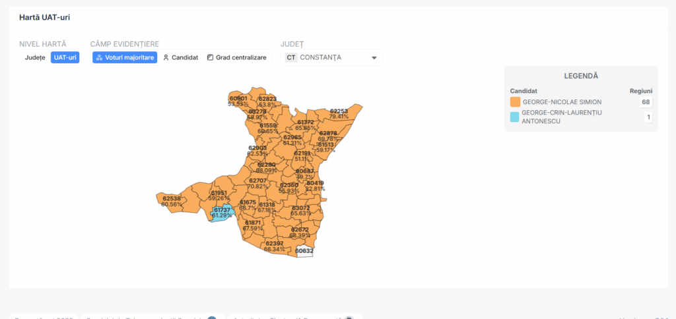
Task: Switch map level to Județe
Action: coord(34,58)
